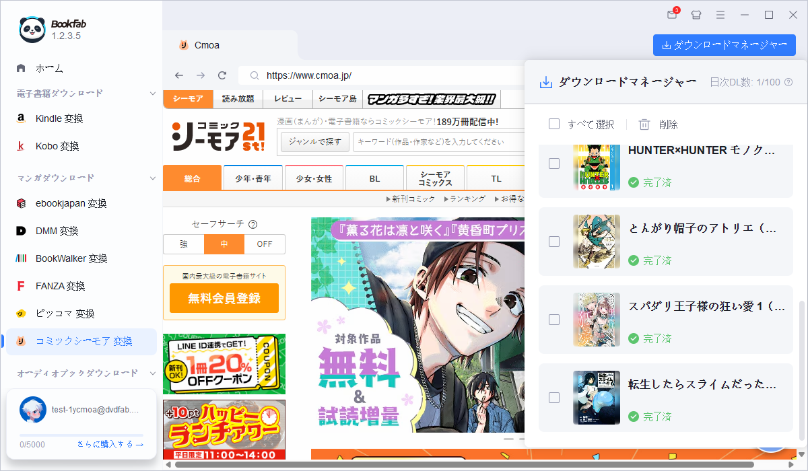Click the FANZA icon in sidebar

click(x=21, y=286)
